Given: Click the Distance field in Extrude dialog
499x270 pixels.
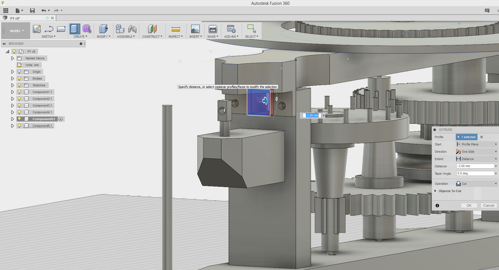Looking at the screenshot, I should click(475, 166).
